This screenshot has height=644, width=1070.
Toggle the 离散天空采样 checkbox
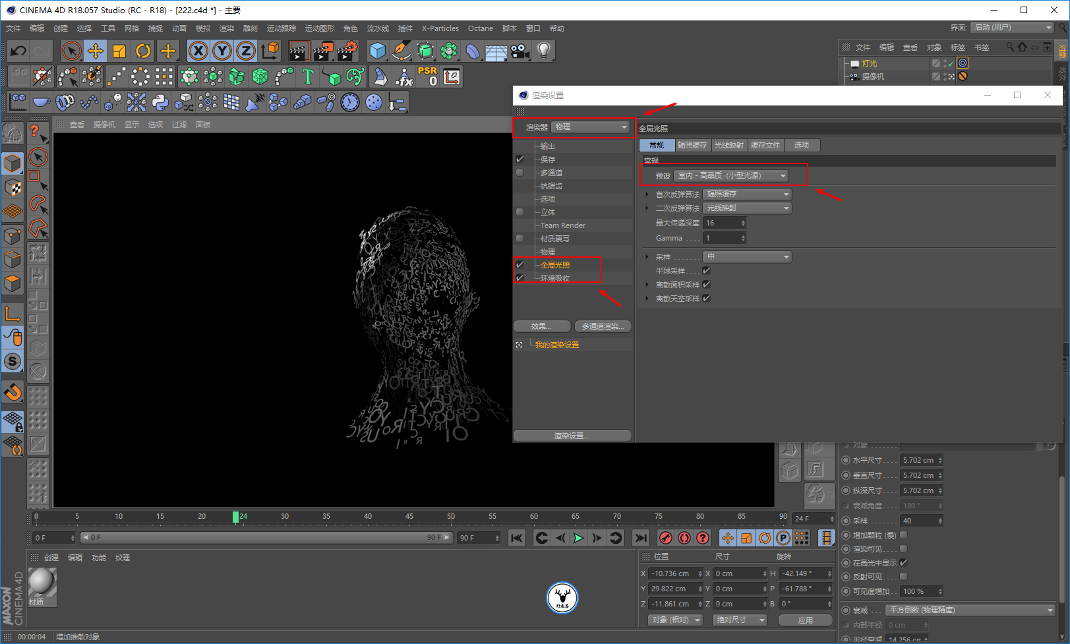pos(707,299)
